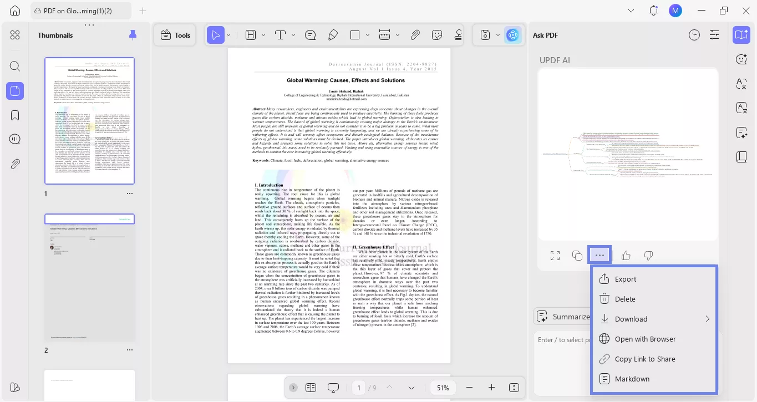Toggle the UPDF AI assistant button

513,35
